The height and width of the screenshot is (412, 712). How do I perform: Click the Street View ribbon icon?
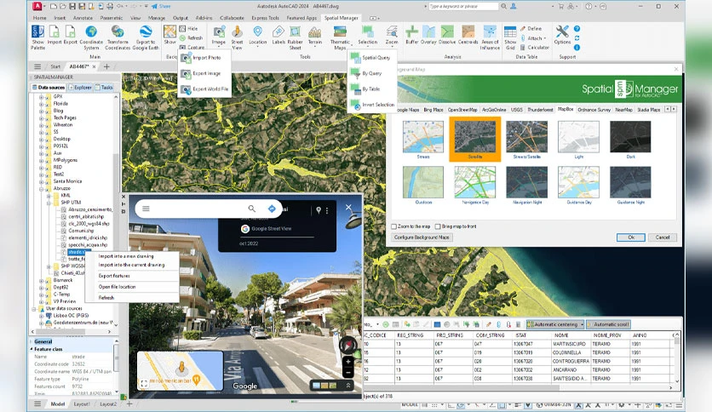[237, 31]
